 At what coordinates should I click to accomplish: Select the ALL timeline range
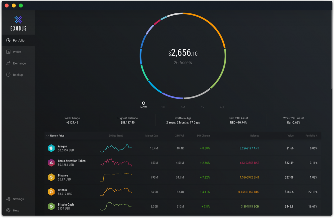[x=222, y=107]
